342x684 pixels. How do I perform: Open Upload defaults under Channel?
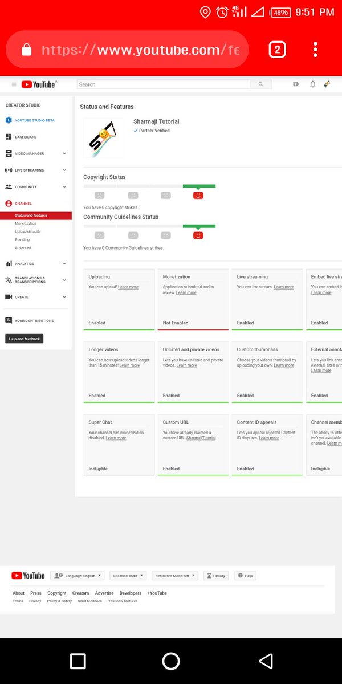tap(27, 231)
